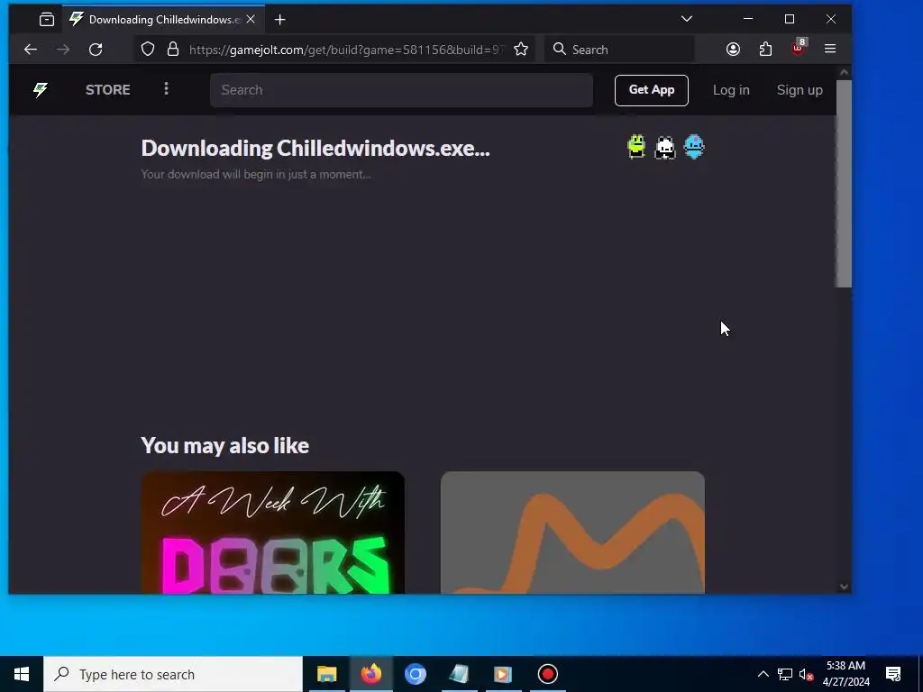This screenshot has width=923, height=692.
Task: Open the clock showing 5:38 AM
Action: coord(845,674)
